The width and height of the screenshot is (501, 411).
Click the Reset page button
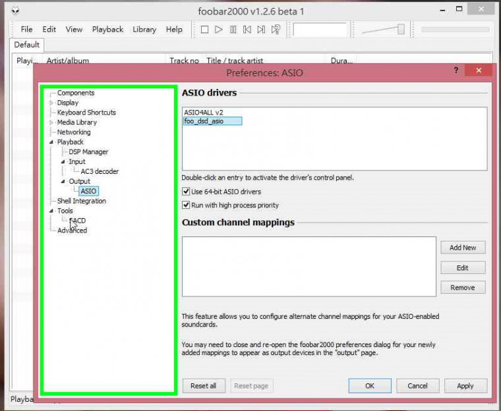251,386
